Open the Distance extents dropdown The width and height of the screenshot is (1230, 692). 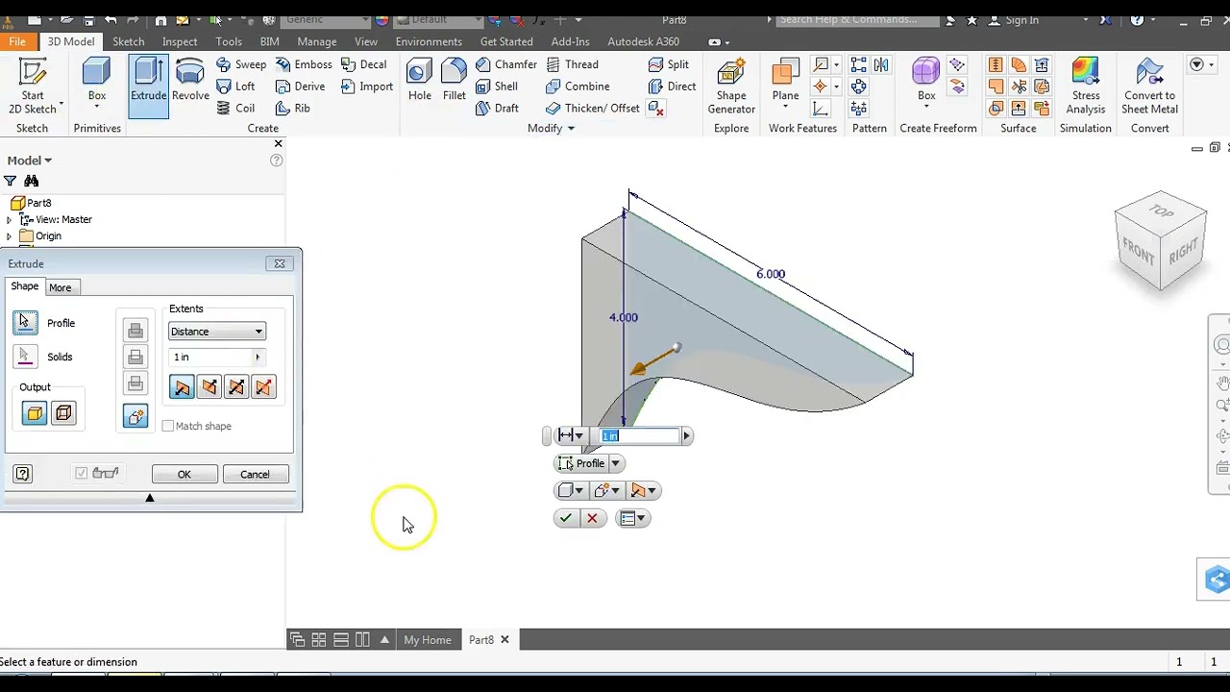tap(217, 332)
